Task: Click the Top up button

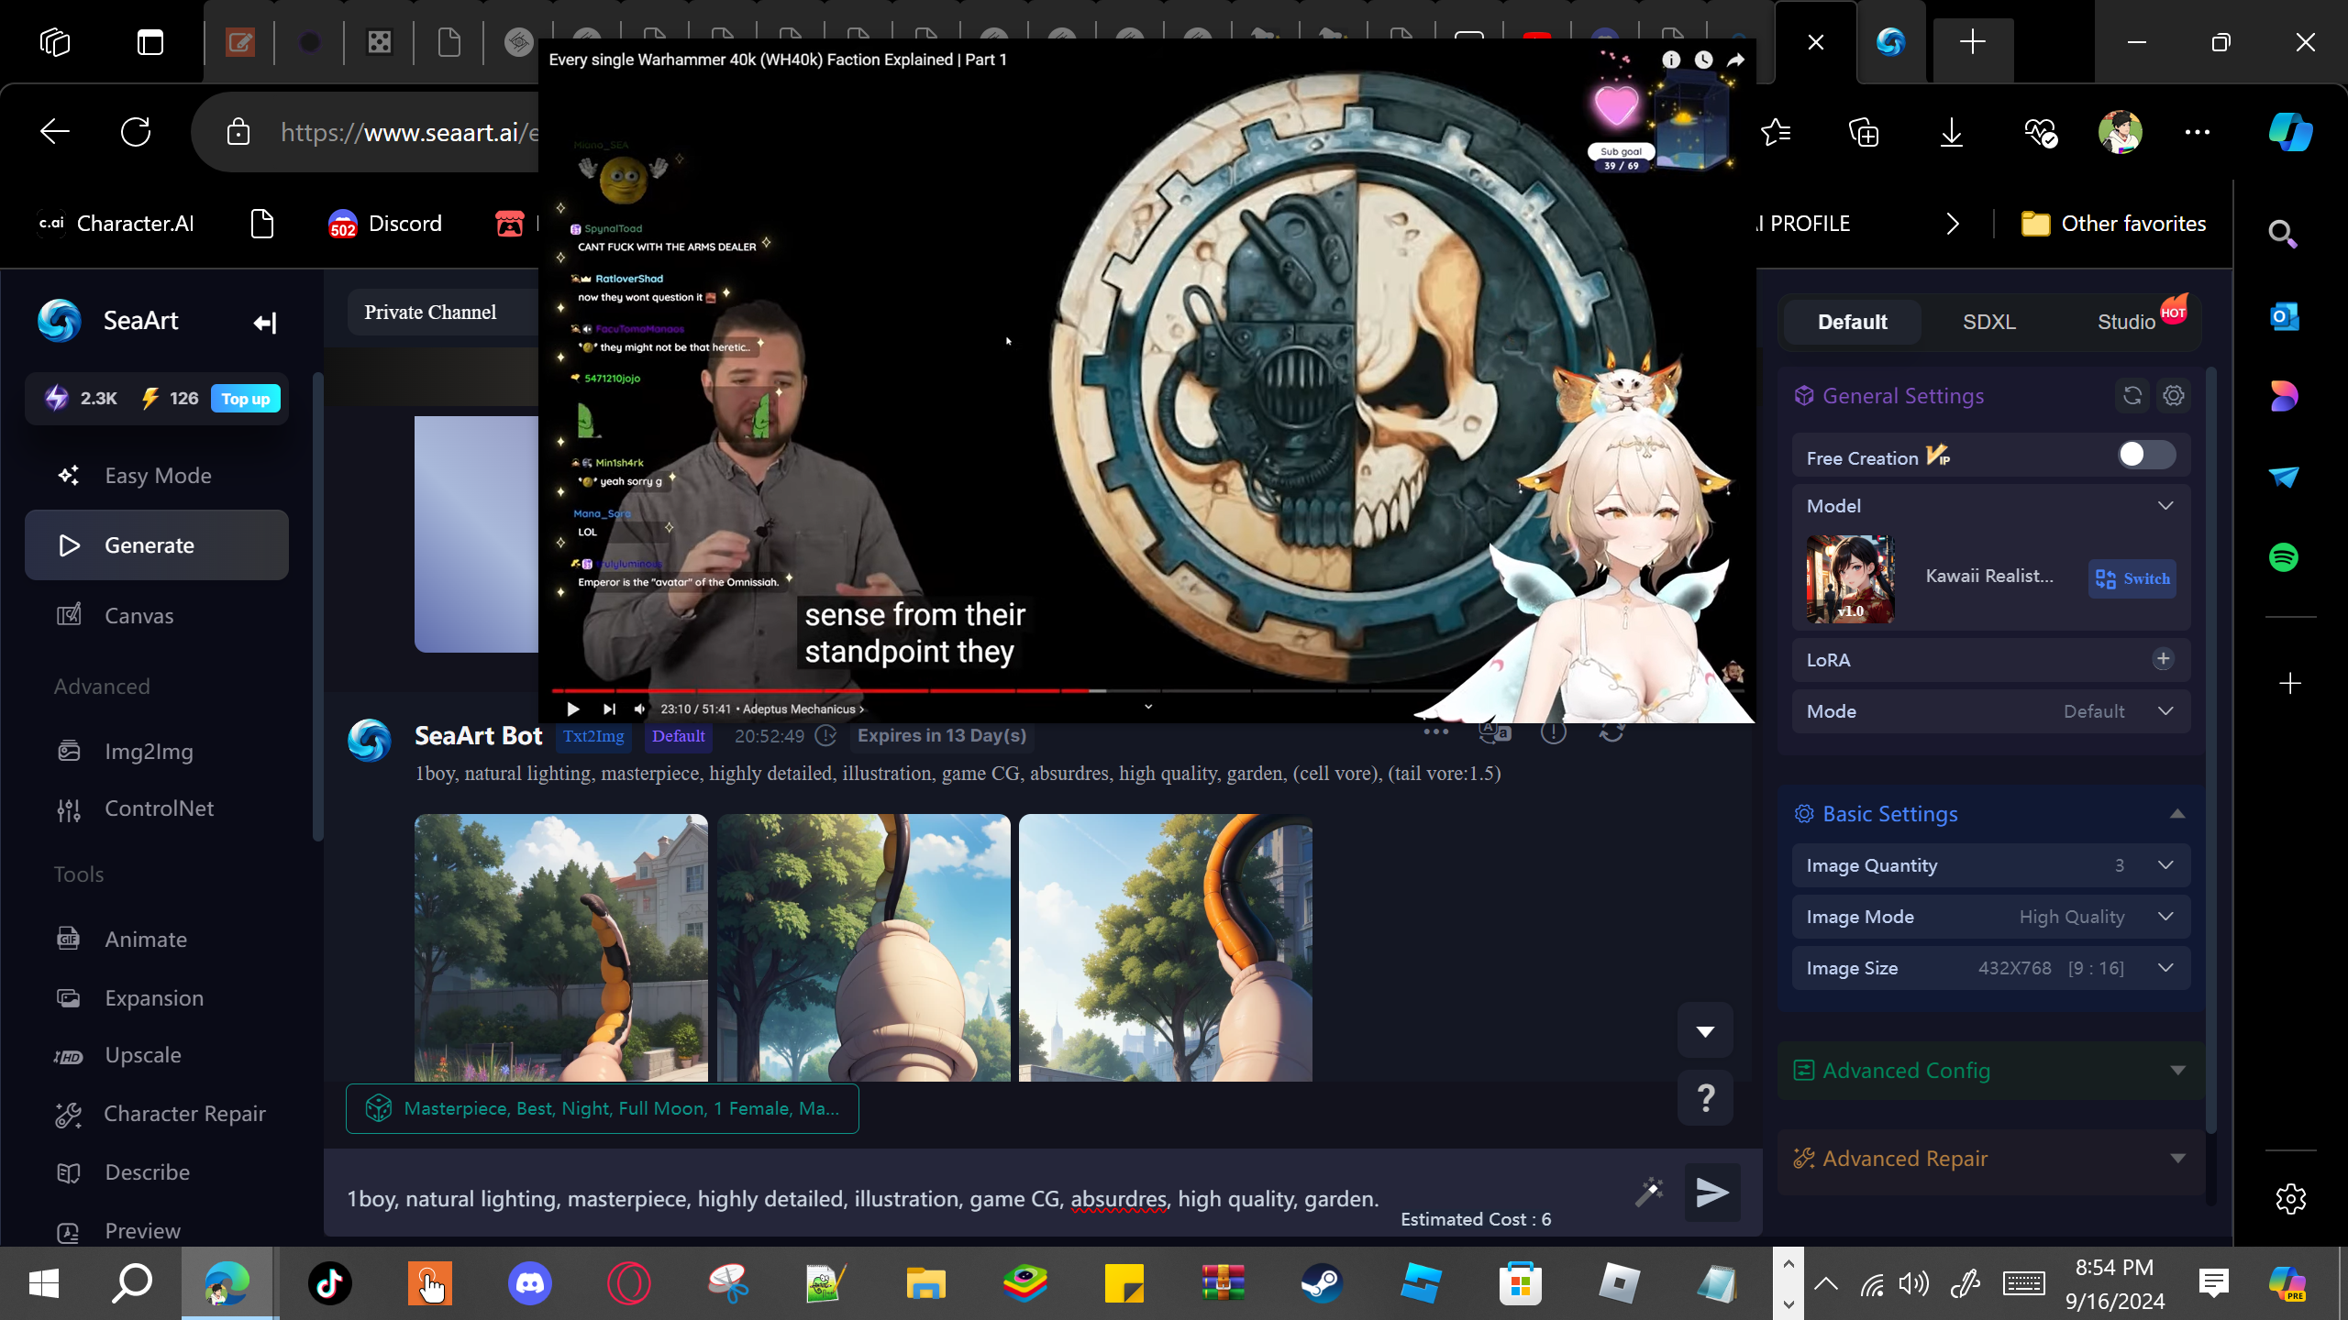Action: point(246,399)
